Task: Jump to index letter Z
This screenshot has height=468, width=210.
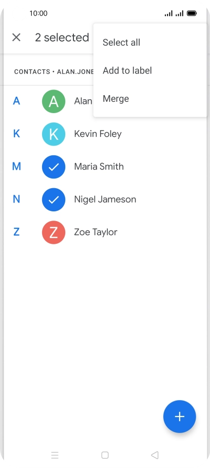Action: pos(16,232)
